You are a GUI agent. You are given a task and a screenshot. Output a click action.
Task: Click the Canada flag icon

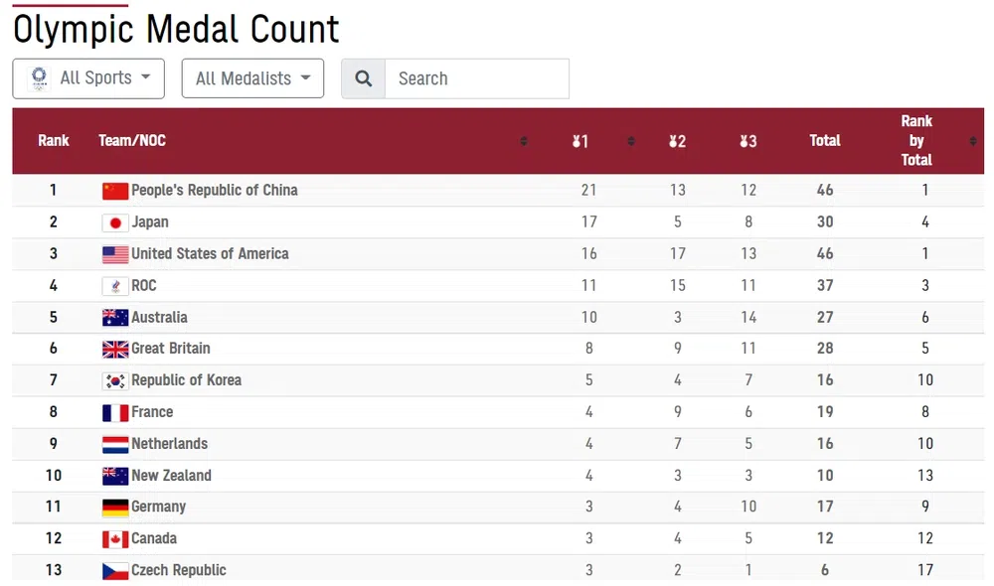pos(115,539)
